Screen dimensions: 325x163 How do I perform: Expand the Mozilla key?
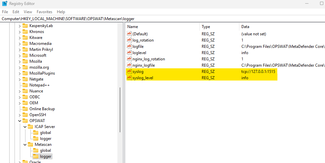point(20,61)
